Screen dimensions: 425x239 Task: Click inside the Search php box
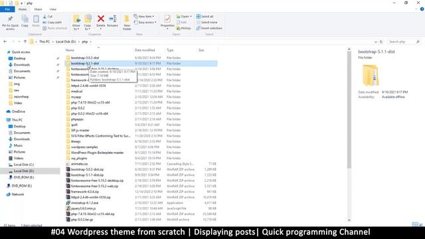[402, 42]
